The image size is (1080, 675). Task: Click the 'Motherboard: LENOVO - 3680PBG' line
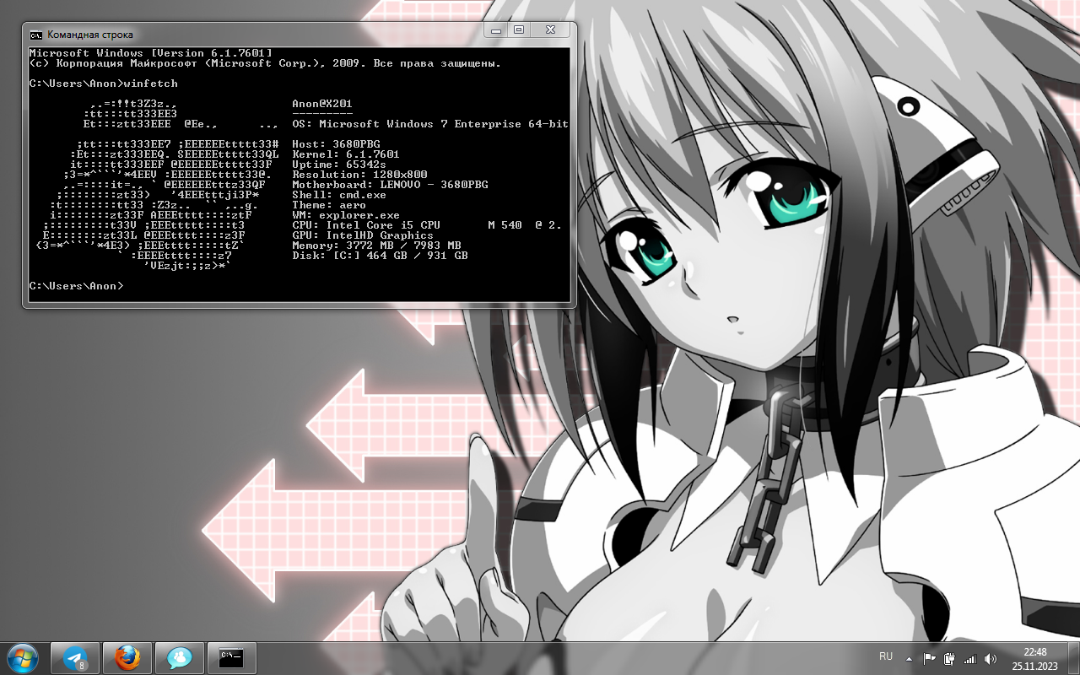390,185
